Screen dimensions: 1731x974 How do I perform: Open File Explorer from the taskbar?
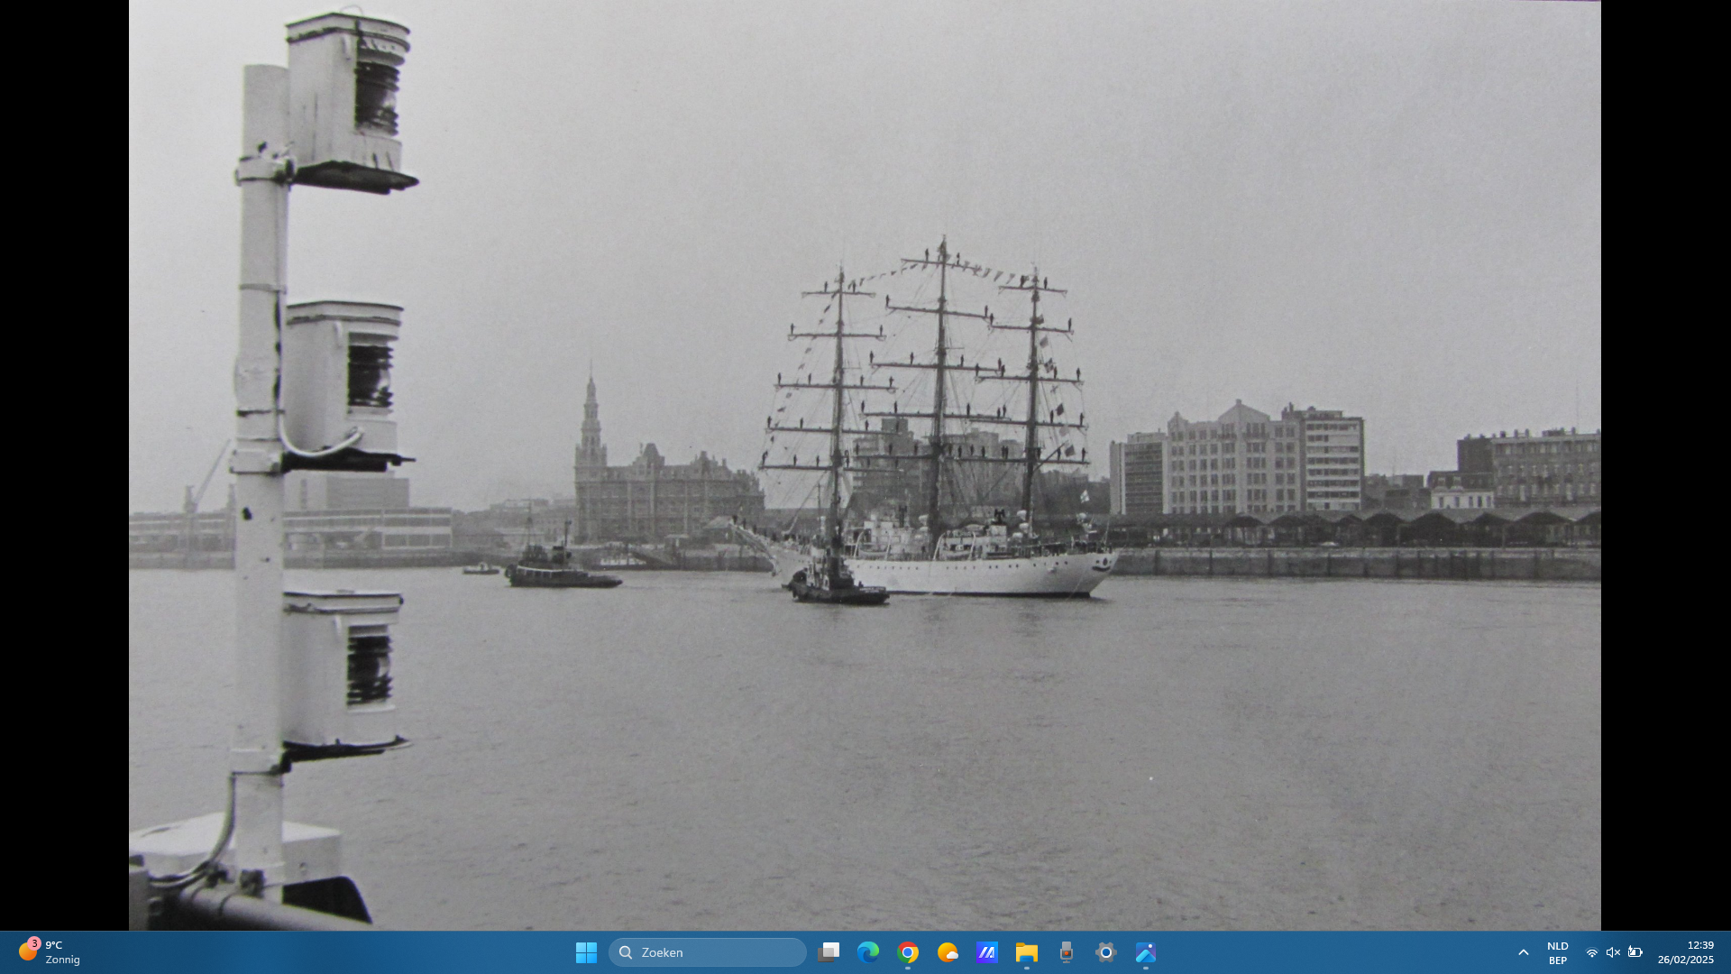click(1027, 952)
